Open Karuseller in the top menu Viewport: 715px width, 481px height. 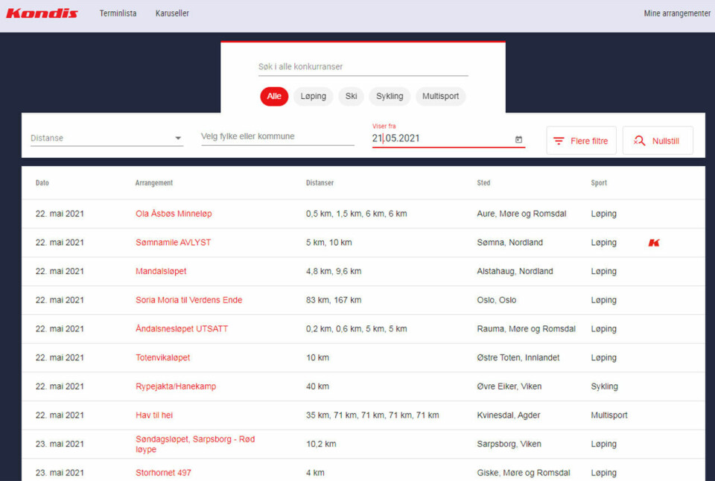(172, 13)
